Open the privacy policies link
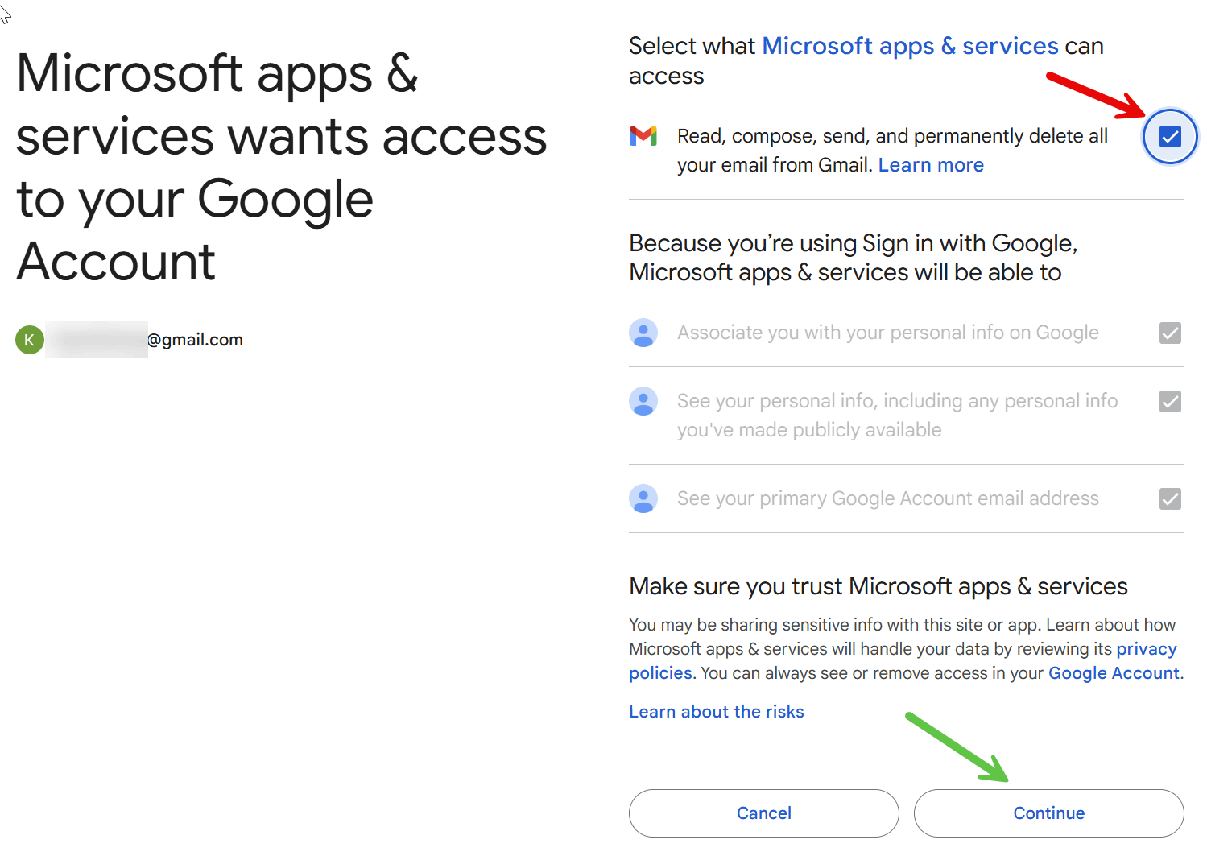1207x852 pixels. pyautogui.click(x=903, y=661)
